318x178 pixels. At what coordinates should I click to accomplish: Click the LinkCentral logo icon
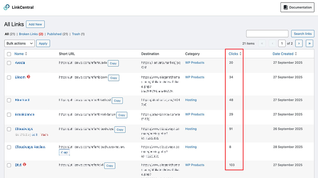coord(7,7)
